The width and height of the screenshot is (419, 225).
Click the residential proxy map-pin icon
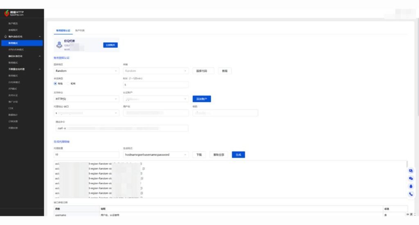click(59, 45)
